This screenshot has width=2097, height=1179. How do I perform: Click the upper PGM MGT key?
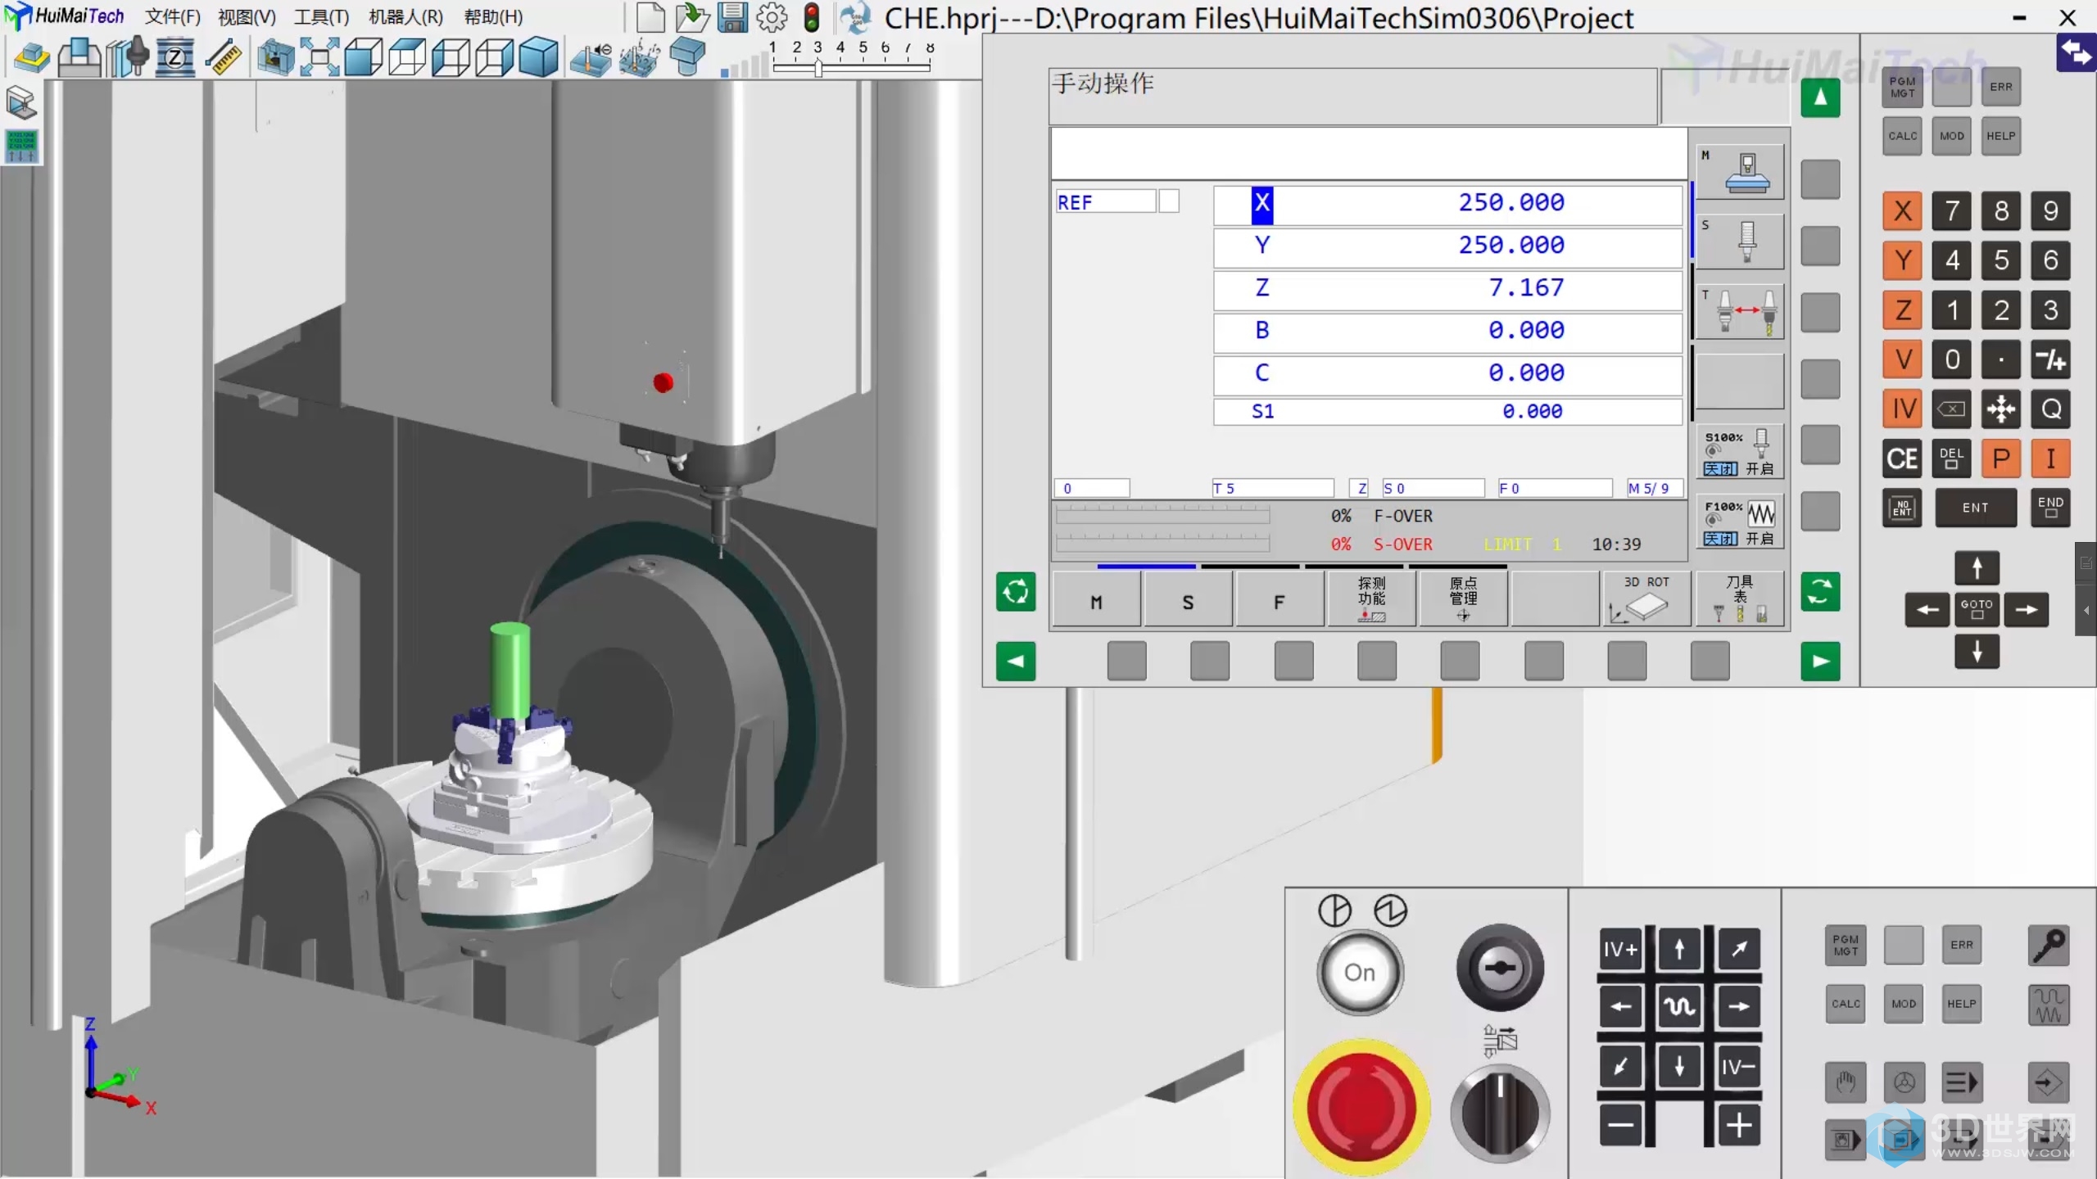(1902, 87)
